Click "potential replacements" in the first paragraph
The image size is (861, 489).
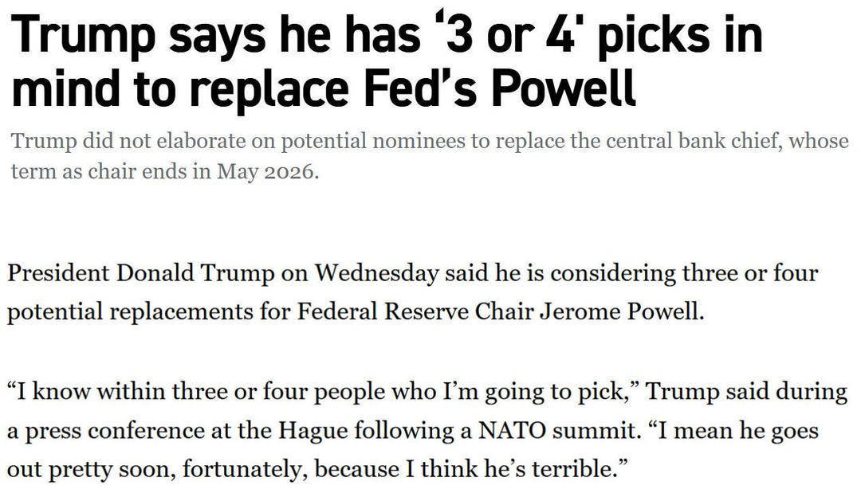(130, 311)
